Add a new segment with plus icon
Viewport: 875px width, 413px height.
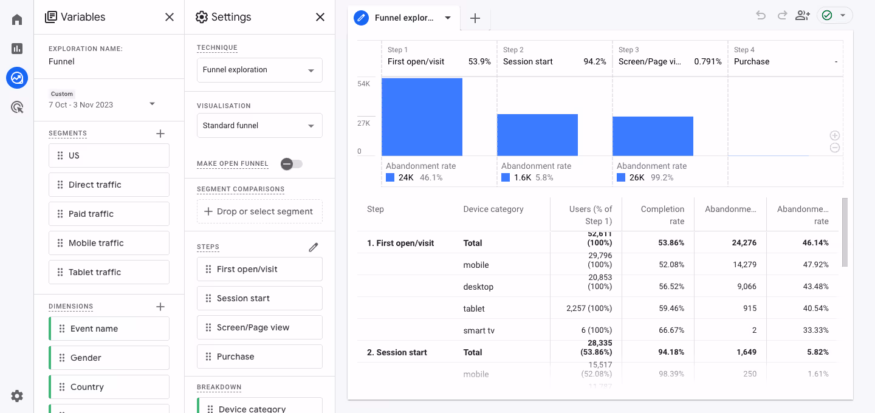click(160, 134)
